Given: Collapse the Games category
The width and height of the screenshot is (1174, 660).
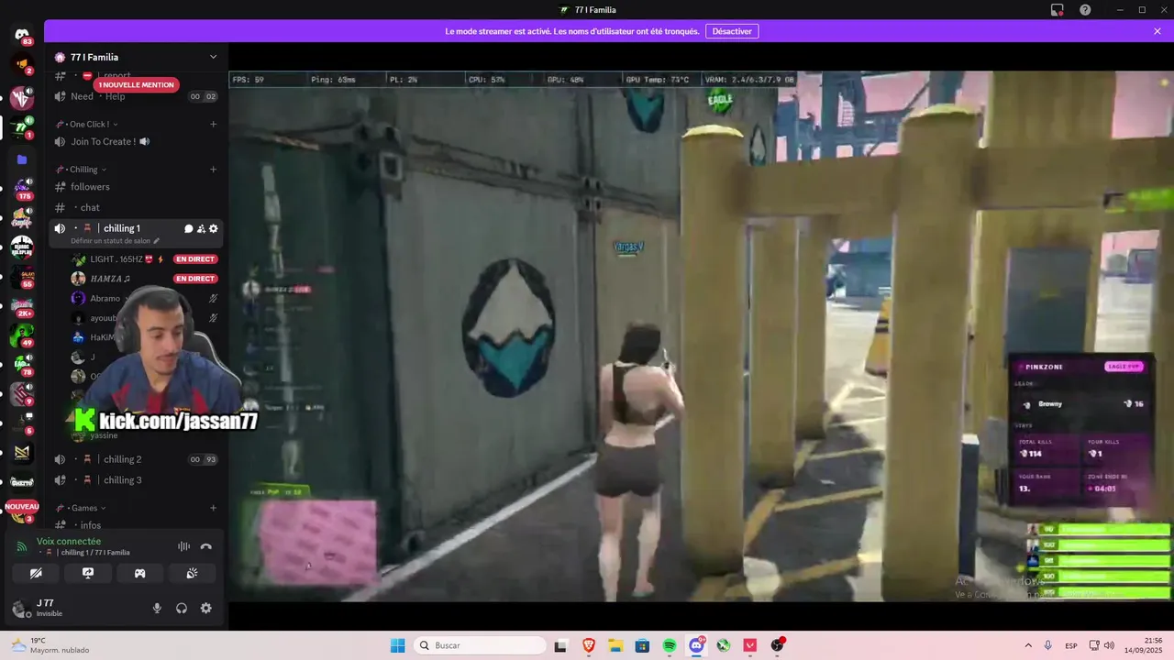Looking at the screenshot, I should click(x=82, y=508).
